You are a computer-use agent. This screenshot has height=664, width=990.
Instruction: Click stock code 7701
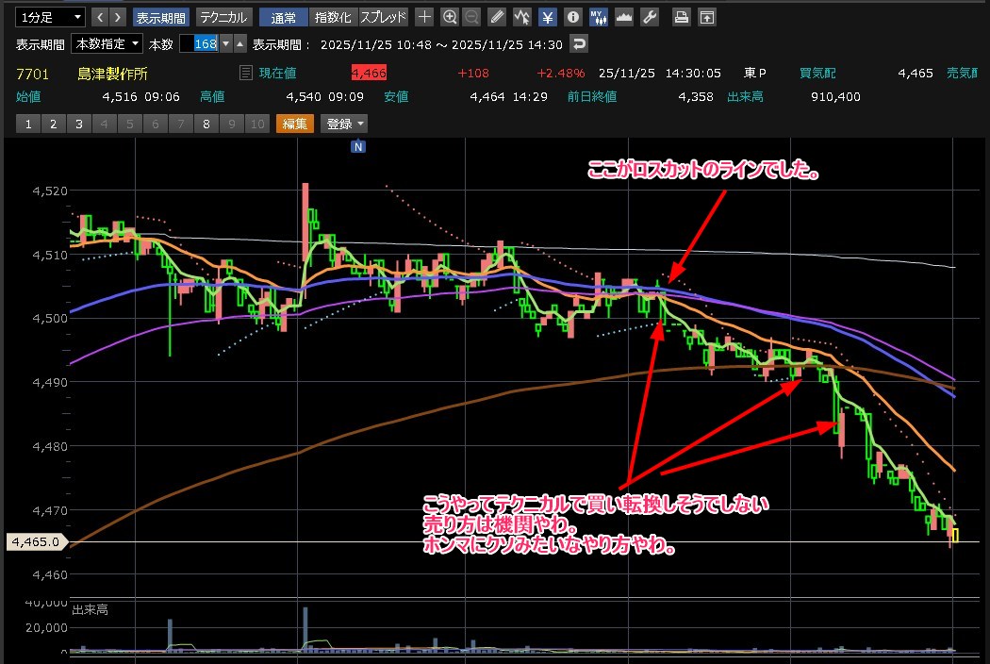click(32, 74)
